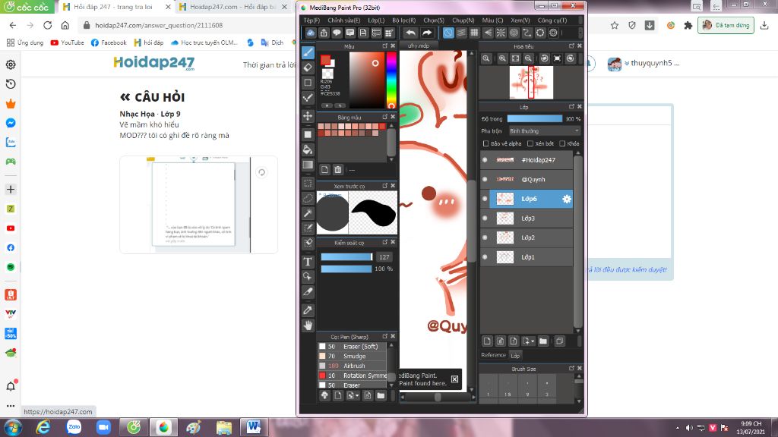The height and width of the screenshot is (437, 778).
Task: Open Word from Windows taskbar
Action: (254, 426)
